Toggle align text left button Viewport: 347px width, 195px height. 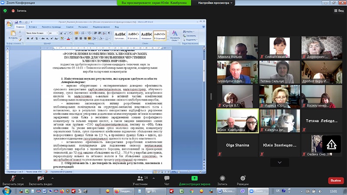[76, 39]
